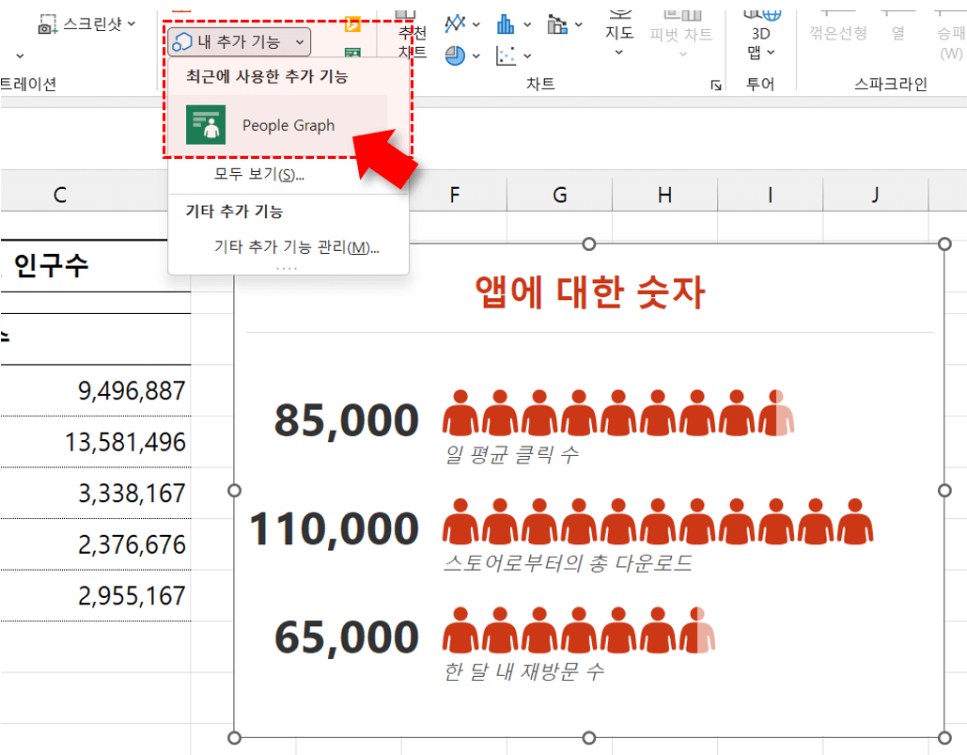Click the top-right corner handle of the chart
This screenshot has width=967, height=755.
click(944, 244)
